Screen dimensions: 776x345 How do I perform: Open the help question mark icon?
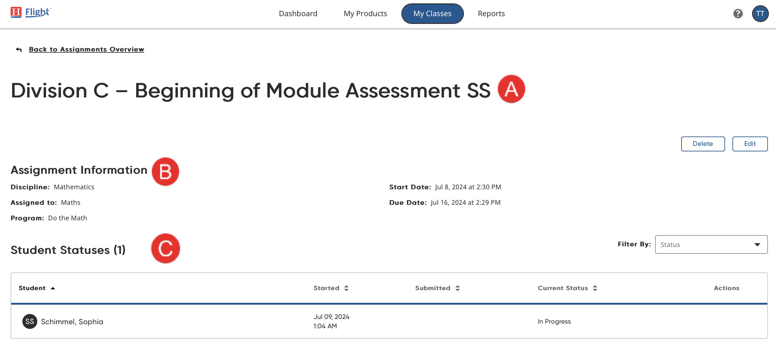pyautogui.click(x=738, y=14)
